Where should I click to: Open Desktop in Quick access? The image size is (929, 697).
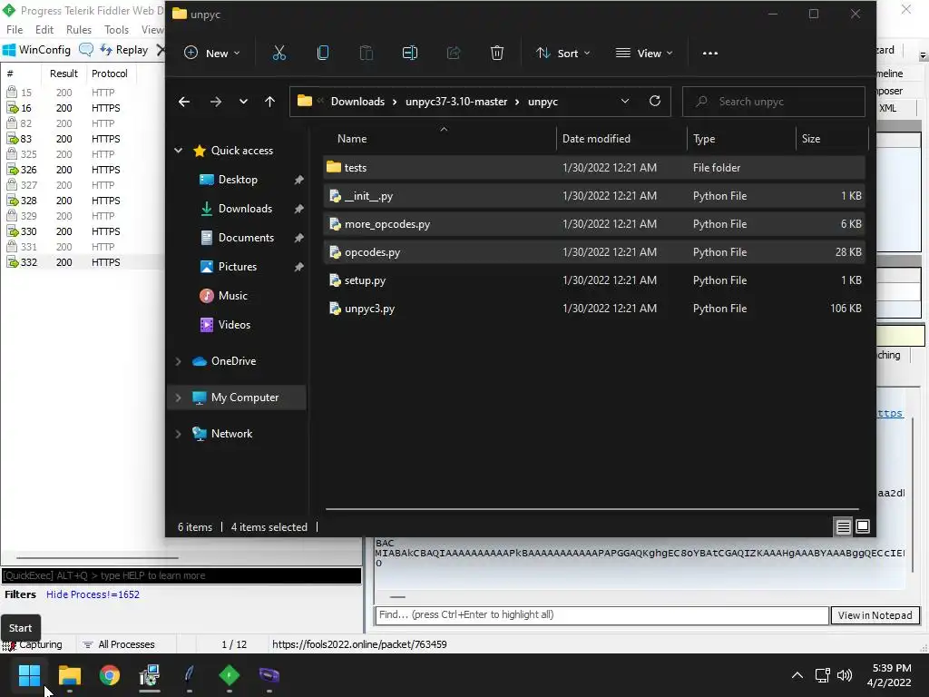pos(238,180)
